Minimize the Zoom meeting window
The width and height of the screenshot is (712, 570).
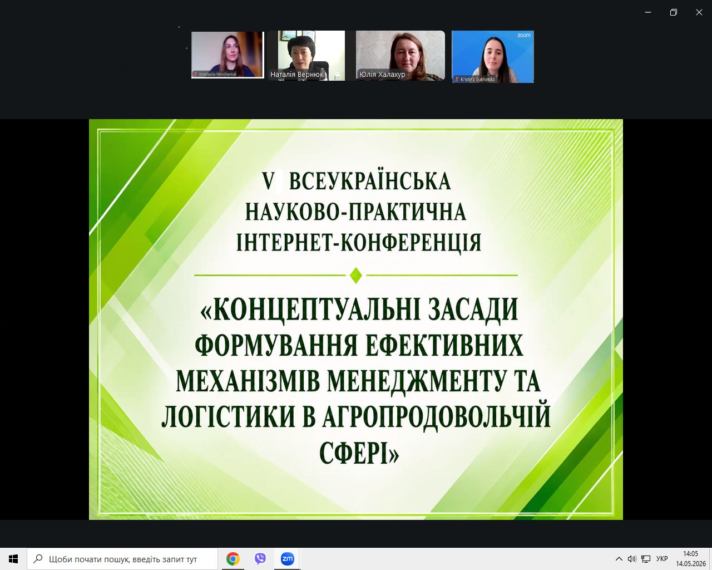coord(648,12)
